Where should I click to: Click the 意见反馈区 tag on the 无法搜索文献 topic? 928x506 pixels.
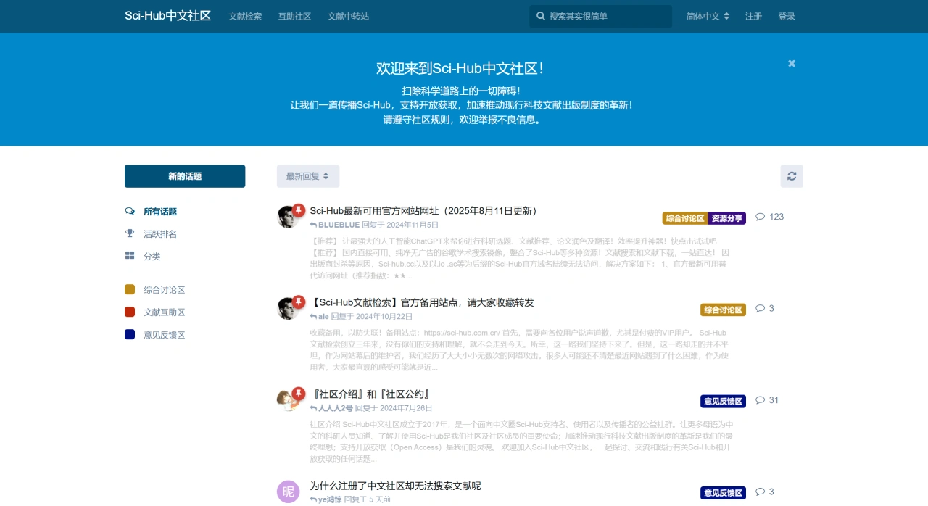point(723,493)
